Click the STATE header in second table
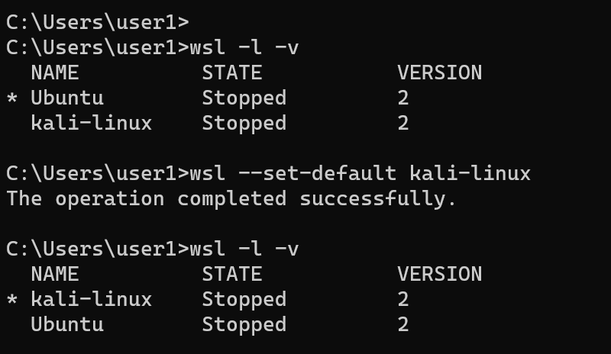The width and height of the screenshot is (611, 354). point(232,274)
